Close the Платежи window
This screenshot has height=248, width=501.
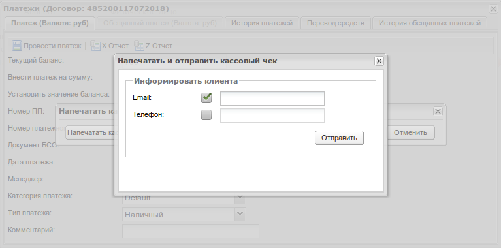click(x=493, y=9)
